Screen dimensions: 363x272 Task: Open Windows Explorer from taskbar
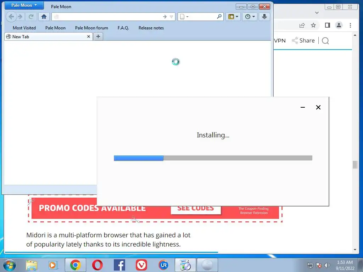pos(32,265)
